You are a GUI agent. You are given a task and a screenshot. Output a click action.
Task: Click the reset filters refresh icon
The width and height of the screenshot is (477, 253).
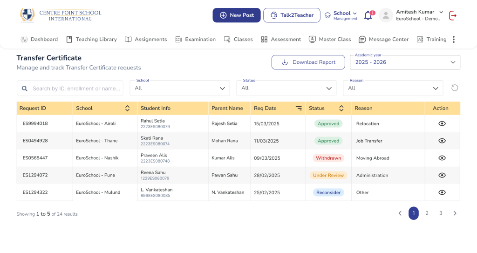coord(455,88)
